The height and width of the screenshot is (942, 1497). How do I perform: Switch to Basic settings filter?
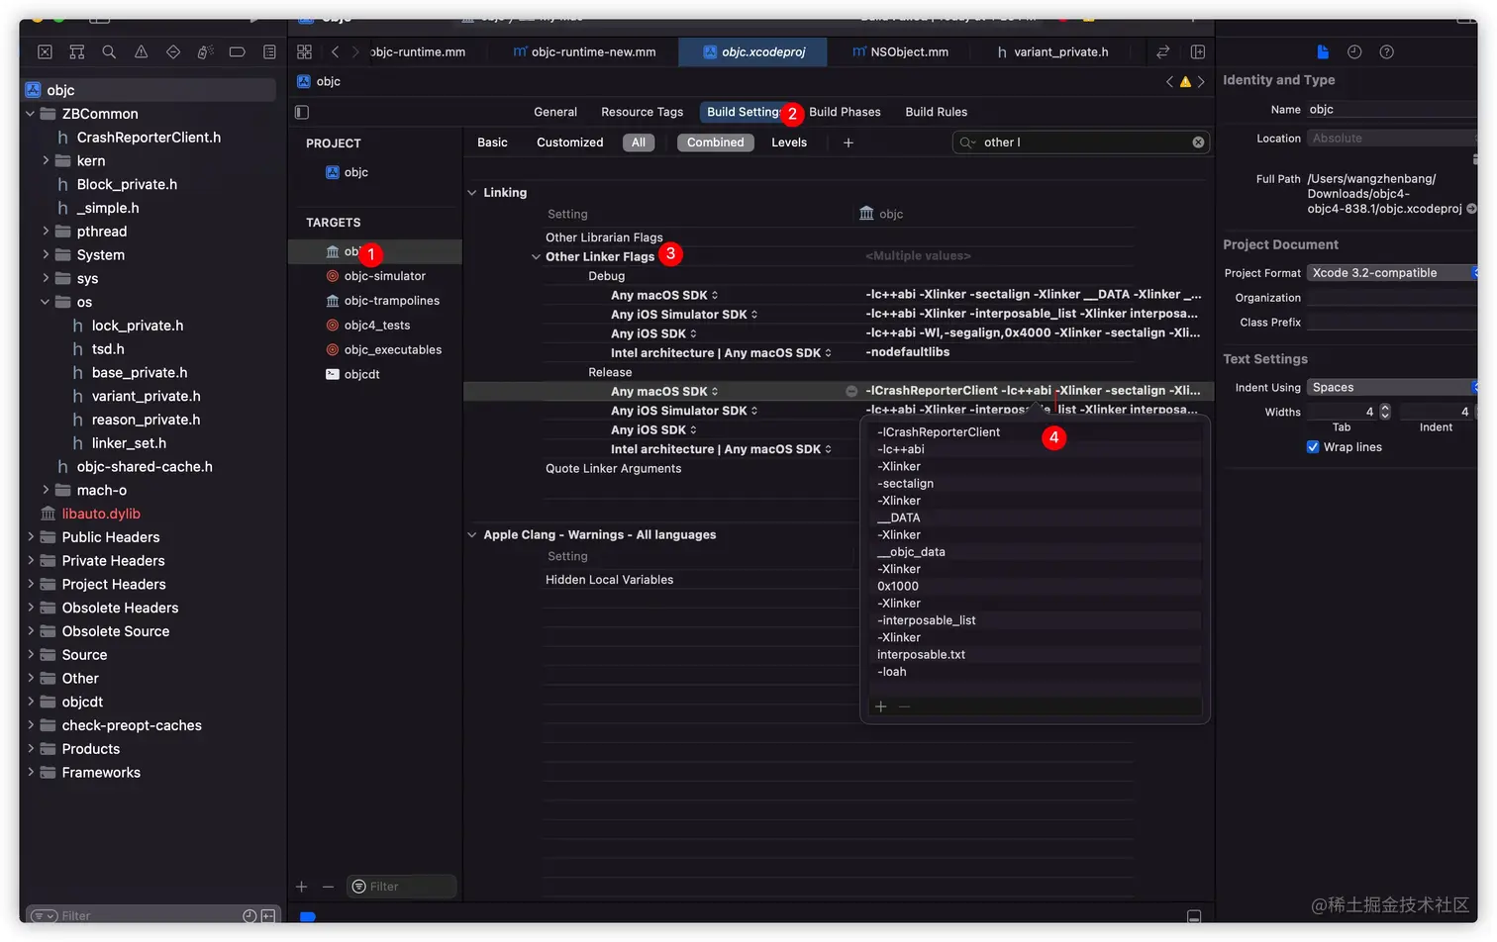coord(492,142)
